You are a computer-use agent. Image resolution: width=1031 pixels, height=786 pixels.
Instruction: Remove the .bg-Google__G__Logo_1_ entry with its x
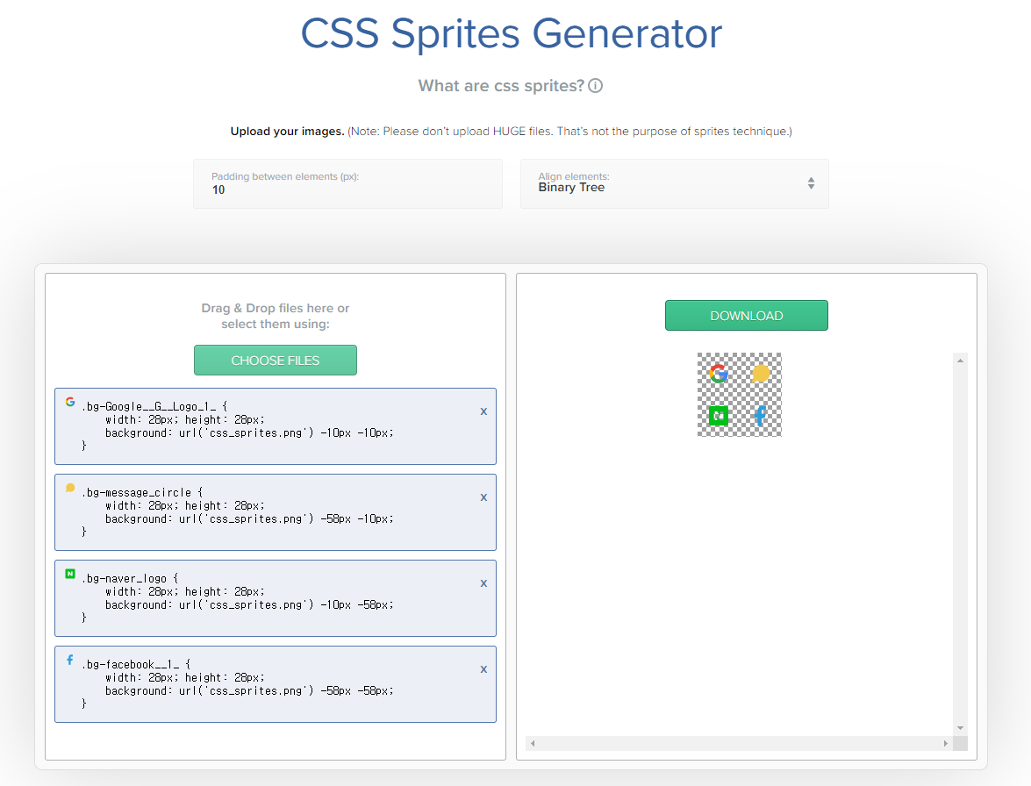483,411
